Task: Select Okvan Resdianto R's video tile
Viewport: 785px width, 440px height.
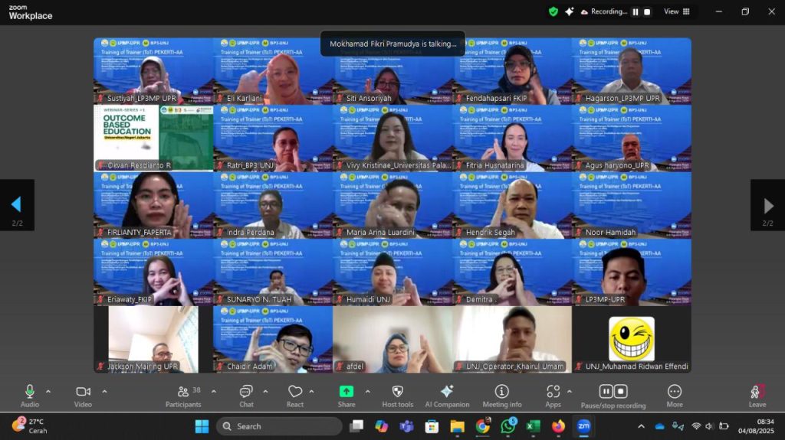Action: coord(153,138)
